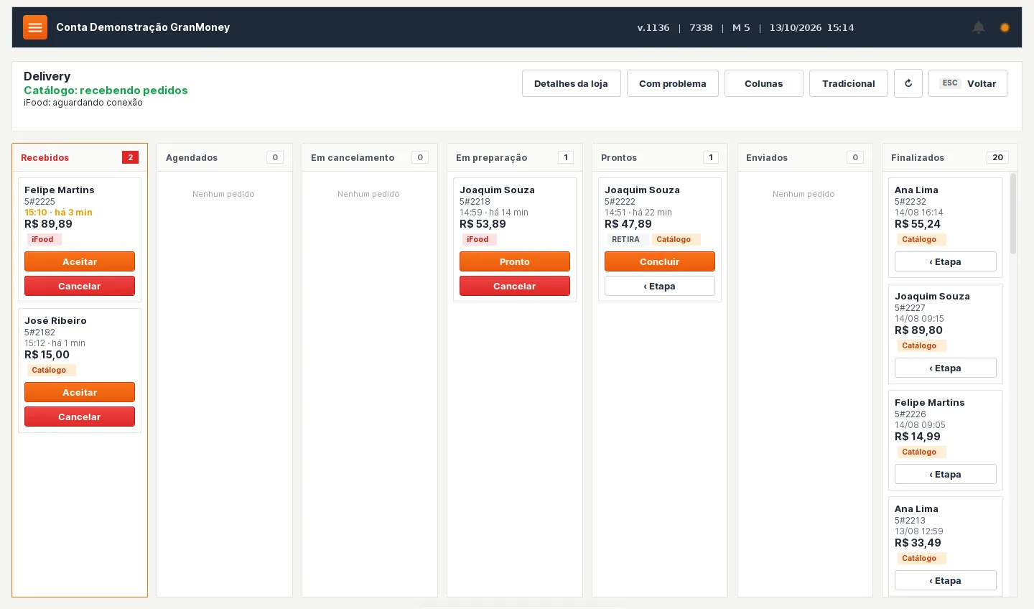The height and width of the screenshot is (609, 1034).
Task: Show orders Com problema
Action: pyautogui.click(x=673, y=83)
